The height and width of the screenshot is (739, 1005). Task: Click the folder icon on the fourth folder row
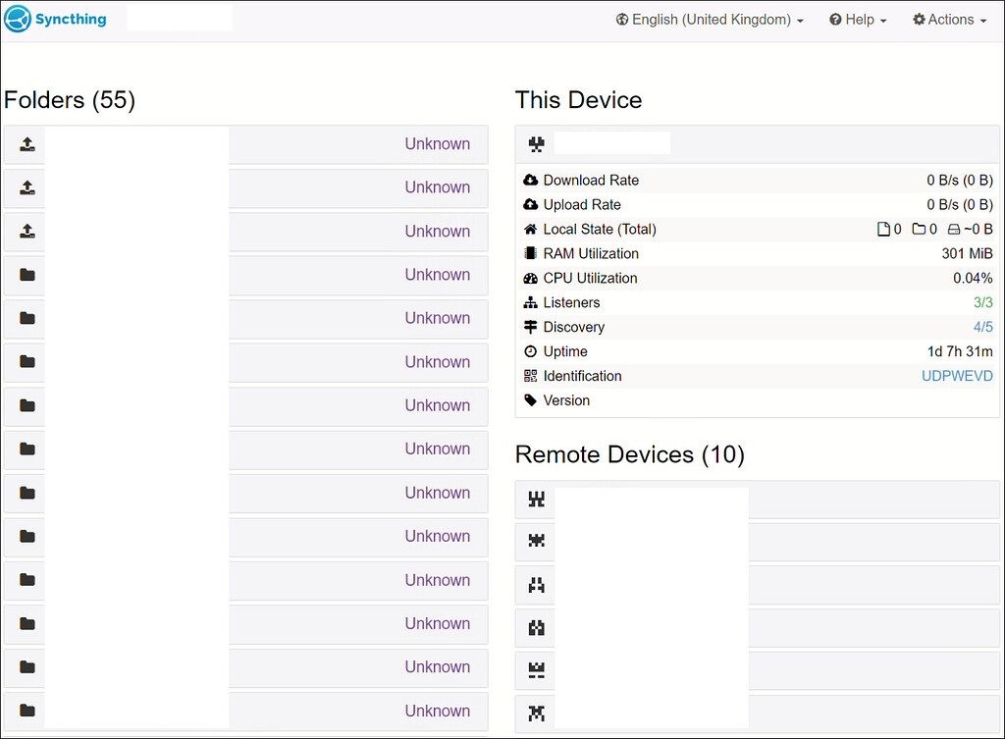point(25,275)
